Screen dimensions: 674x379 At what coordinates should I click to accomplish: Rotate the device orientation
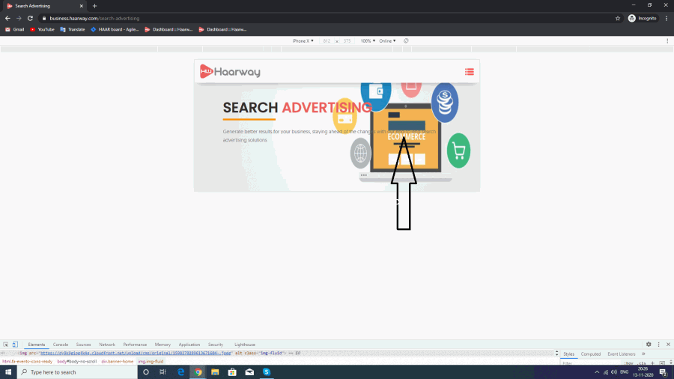406,40
